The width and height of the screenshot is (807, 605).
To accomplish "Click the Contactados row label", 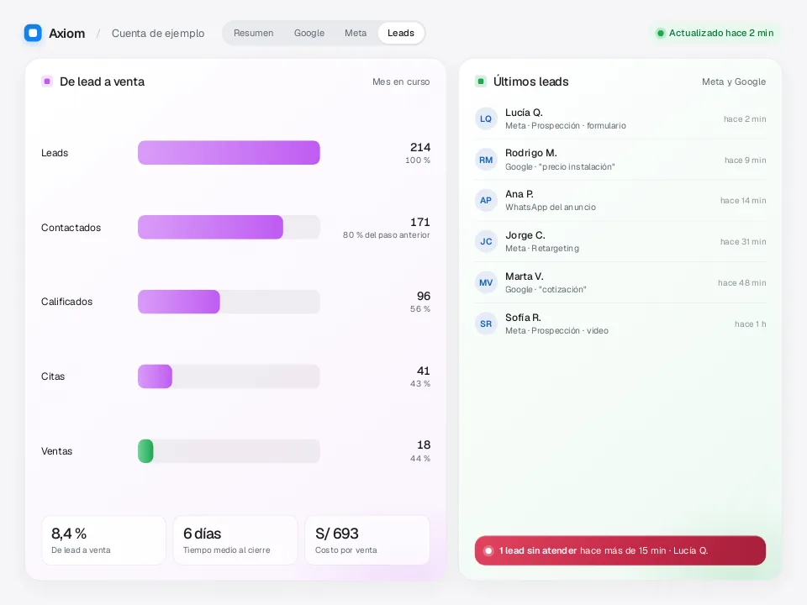I will pos(71,228).
